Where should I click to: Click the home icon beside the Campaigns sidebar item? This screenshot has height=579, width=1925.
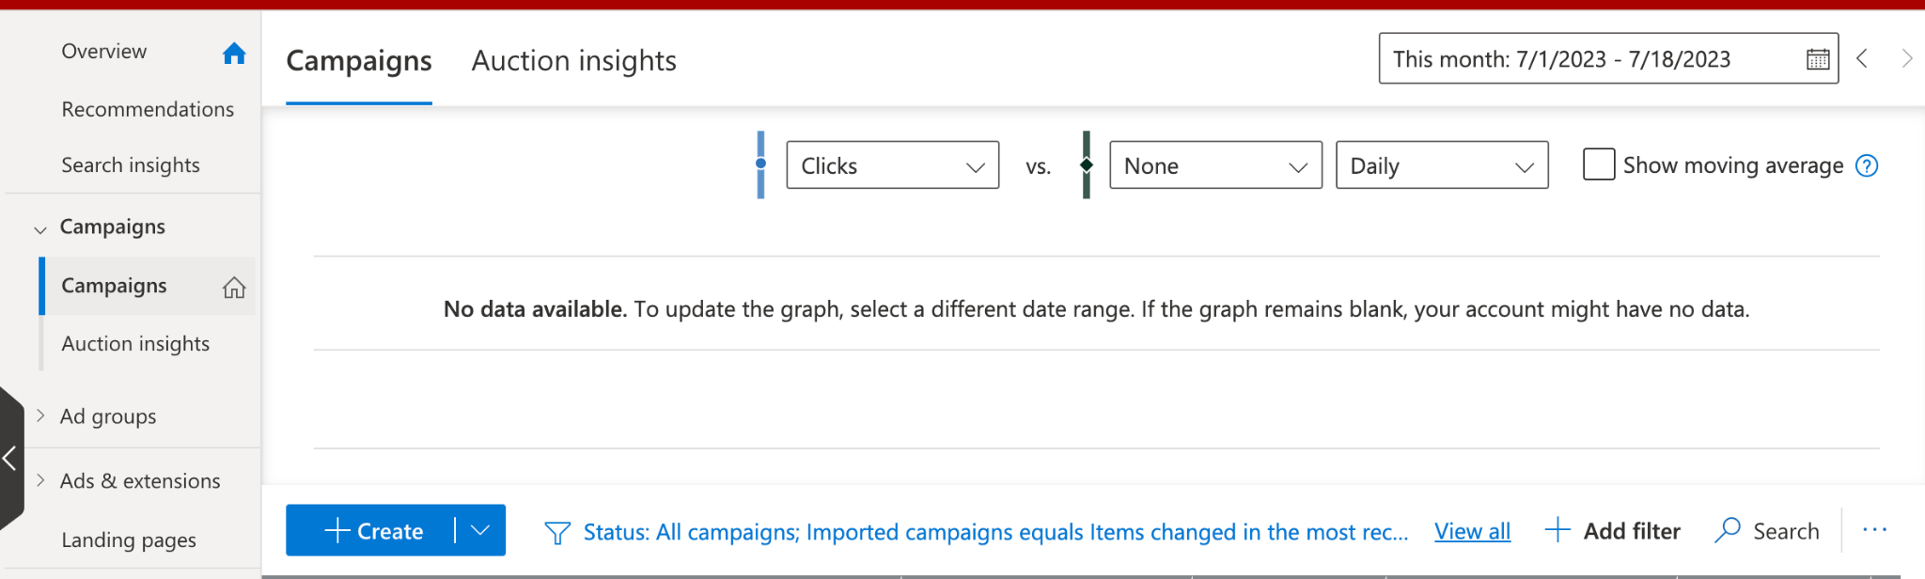coord(234,288)
